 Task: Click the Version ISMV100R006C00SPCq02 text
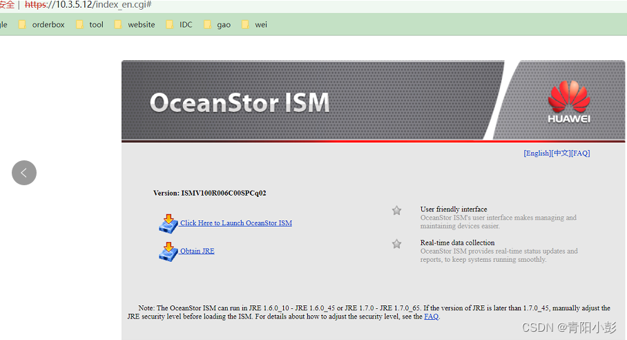(x=209, y=193)
